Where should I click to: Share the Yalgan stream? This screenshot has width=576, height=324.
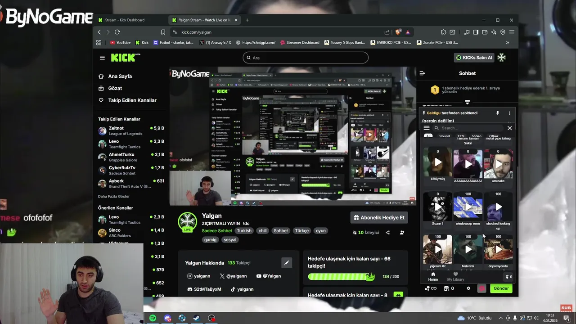387,233
